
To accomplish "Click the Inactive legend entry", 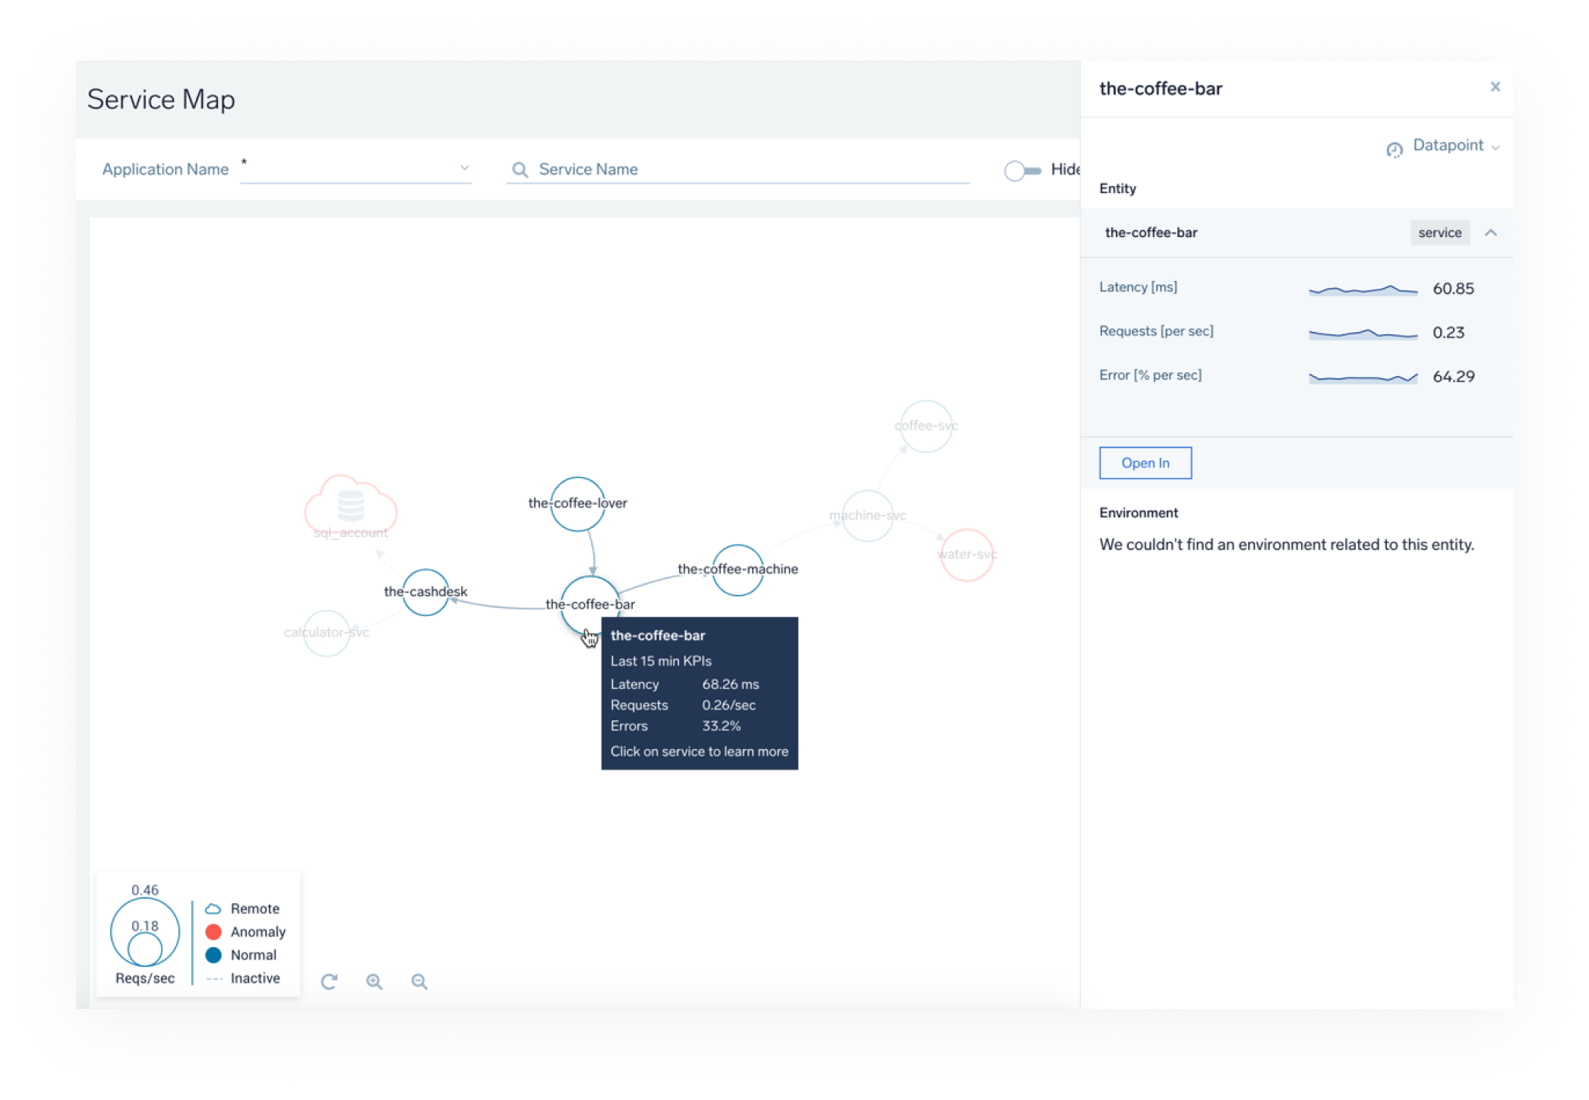I will pos(243,978).
